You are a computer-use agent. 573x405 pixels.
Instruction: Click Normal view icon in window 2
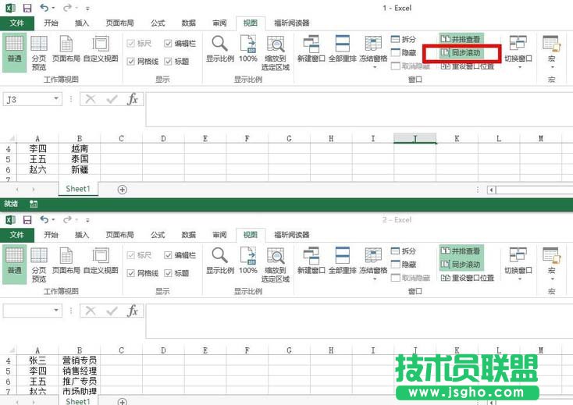tap(14, 264)
